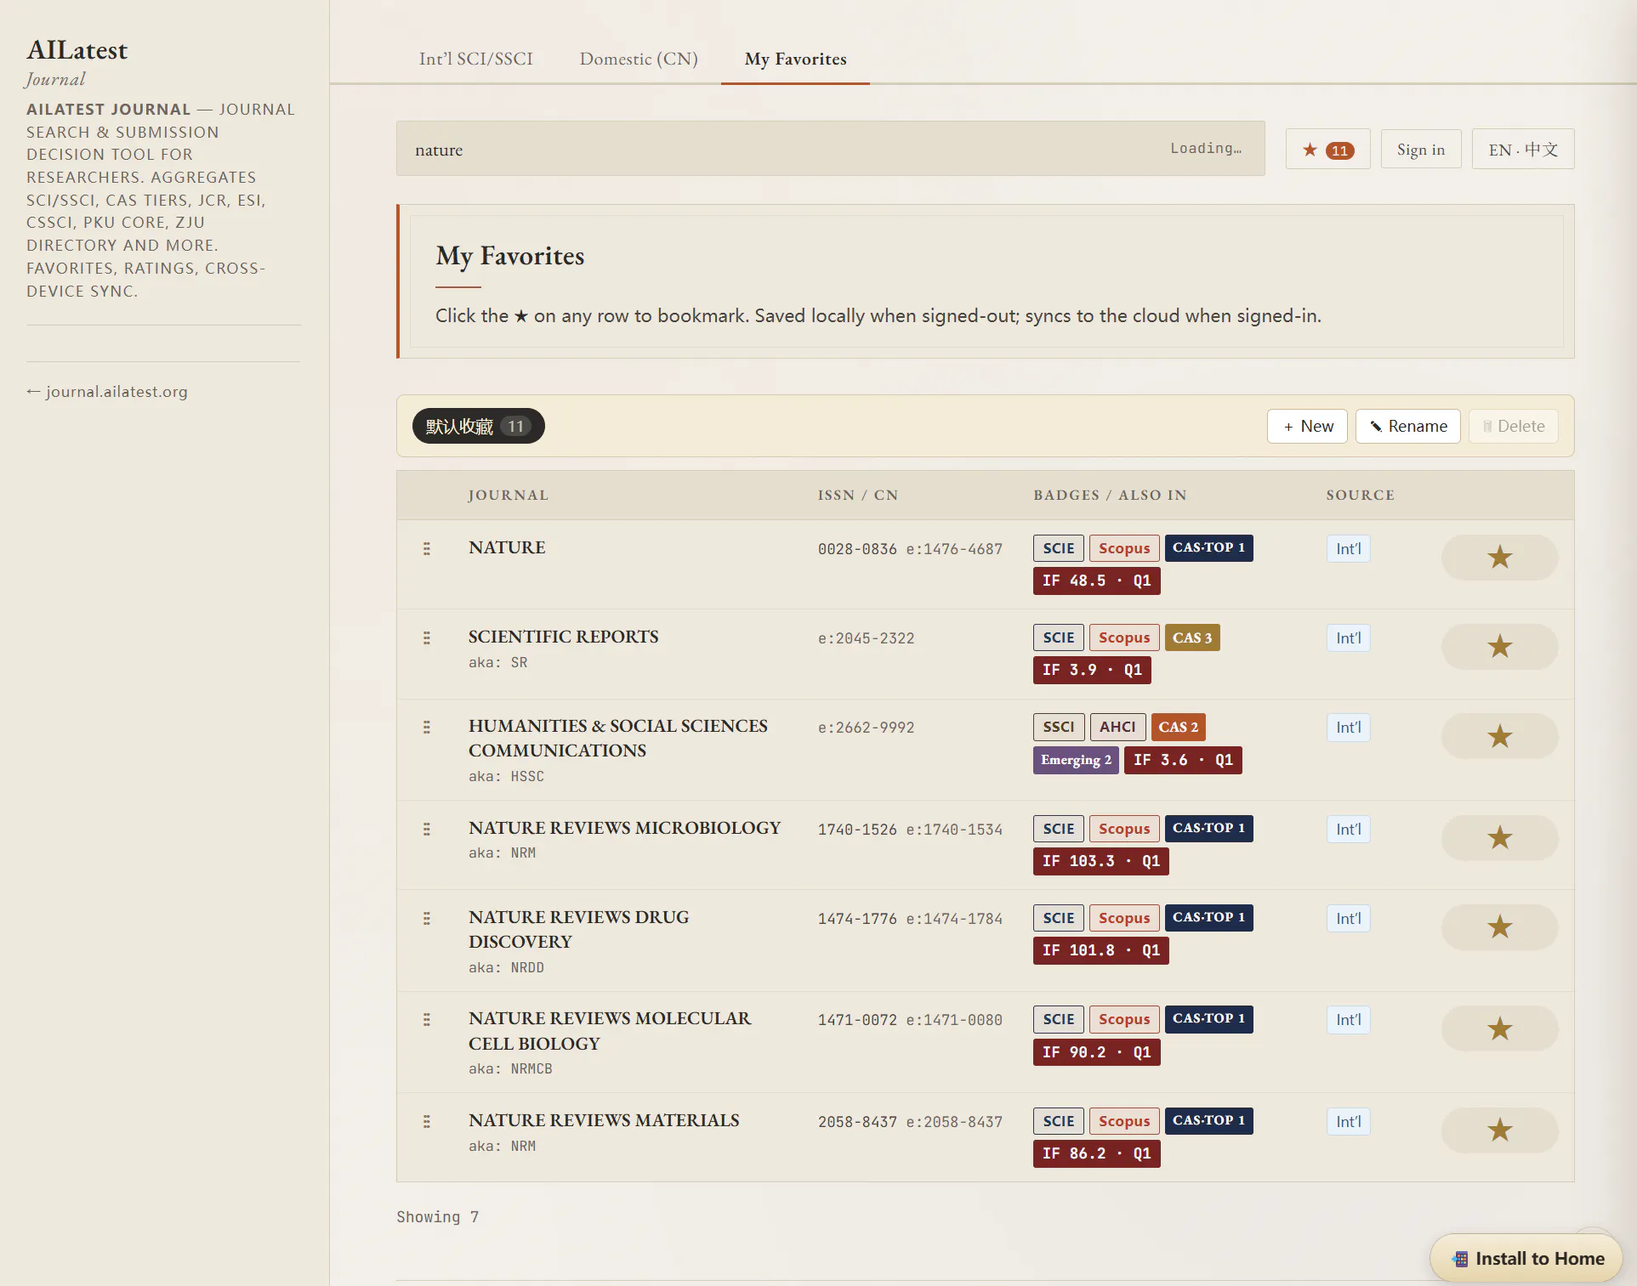The height and width of the screenshot is (1286, 1637).
Task: Click ISSN e:2045-2322
Action: (x=866, y=638)
